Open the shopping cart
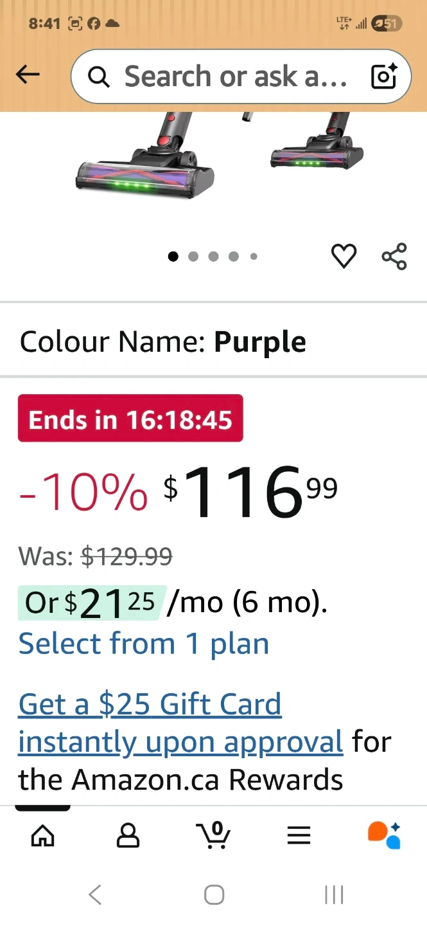Image resolution: width=427 pixels, height=926 pixels. pyautogui.click(x=213, y=835)
